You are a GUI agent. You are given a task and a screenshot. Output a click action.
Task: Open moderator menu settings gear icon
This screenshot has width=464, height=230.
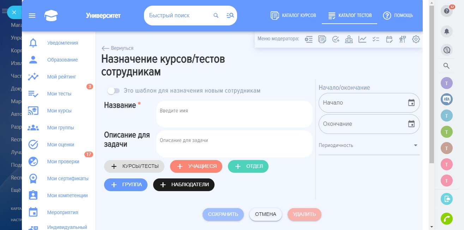tap(416, 39)
